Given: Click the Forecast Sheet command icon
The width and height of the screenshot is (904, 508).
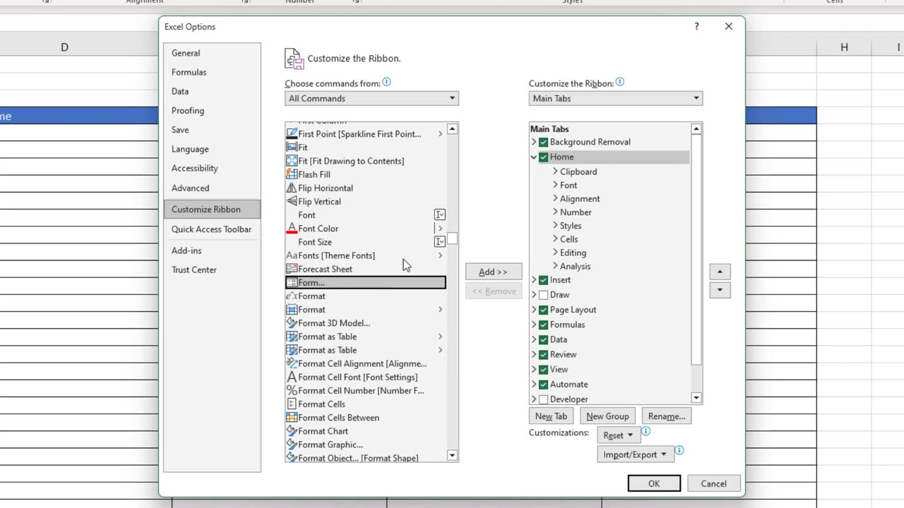Looking at the screenshot, I should point(292,269).
